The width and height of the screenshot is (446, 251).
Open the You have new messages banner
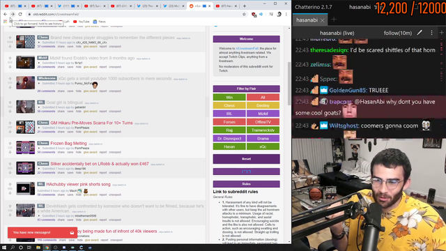point(43,232)
